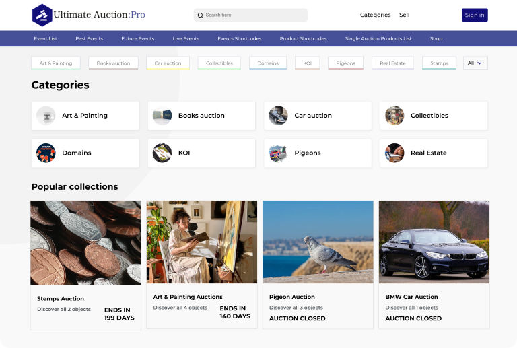Choose the Car auction category icon
Viewport: 517px width, 348px height.
click(x=278, y=116)
